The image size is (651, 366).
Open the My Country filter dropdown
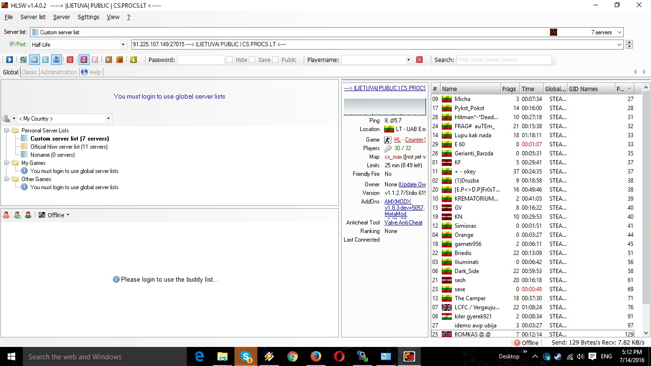click(108, 119)
